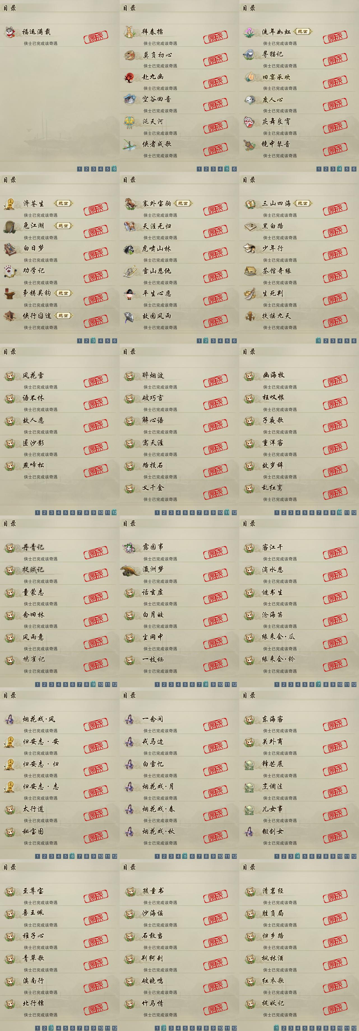The width and height of the screenshot is (359, 1031).
Task: Click the opera mask icon for 庆舞良宵
Action: click(250, 122)
